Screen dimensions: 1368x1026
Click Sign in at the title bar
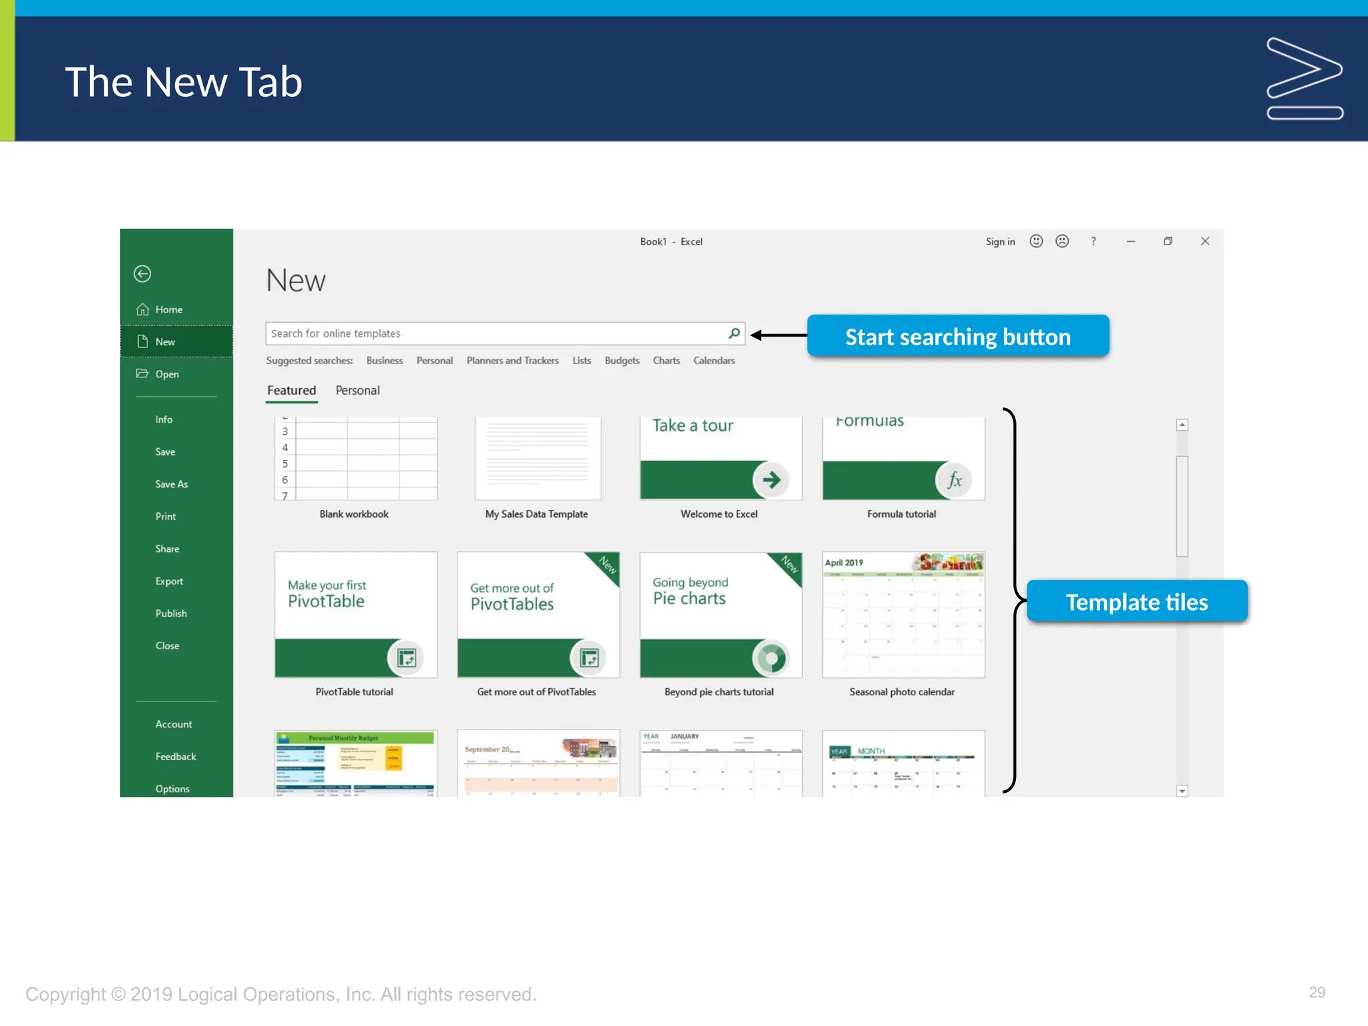tap(1000, 242)
